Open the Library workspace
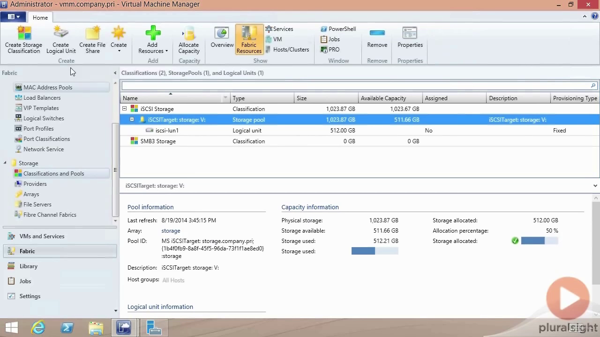Viewport: 600px width, 337px height. tap(60, 266)
